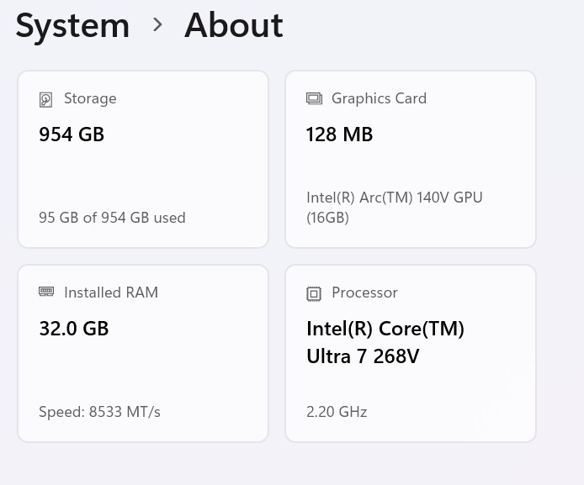
Task: Click the 128 MB graphics memory value
Action: click(x=340, y=134)
